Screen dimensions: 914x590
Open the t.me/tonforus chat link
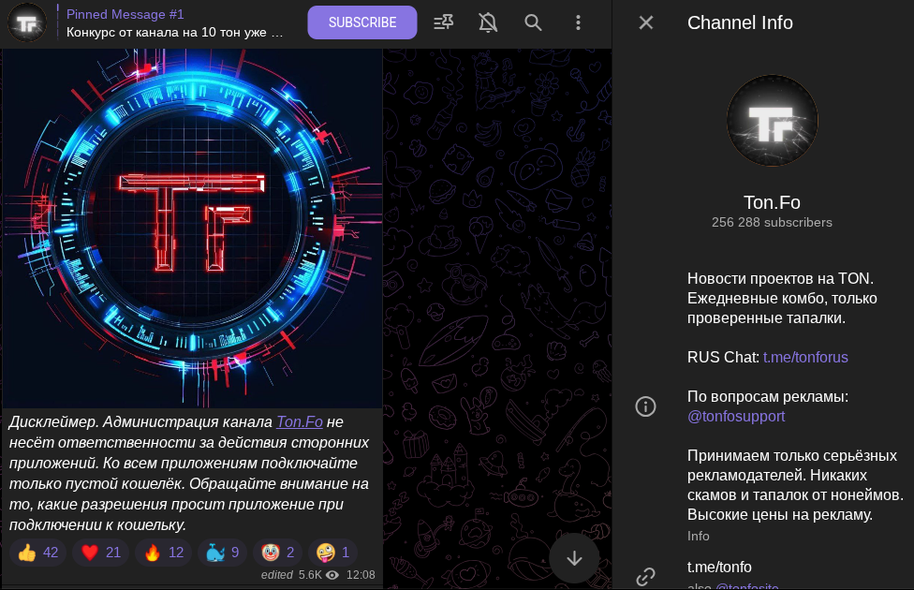[805, 357]
